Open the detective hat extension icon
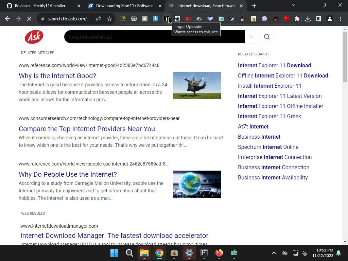 pyautogui.click(x=243, y=19)
